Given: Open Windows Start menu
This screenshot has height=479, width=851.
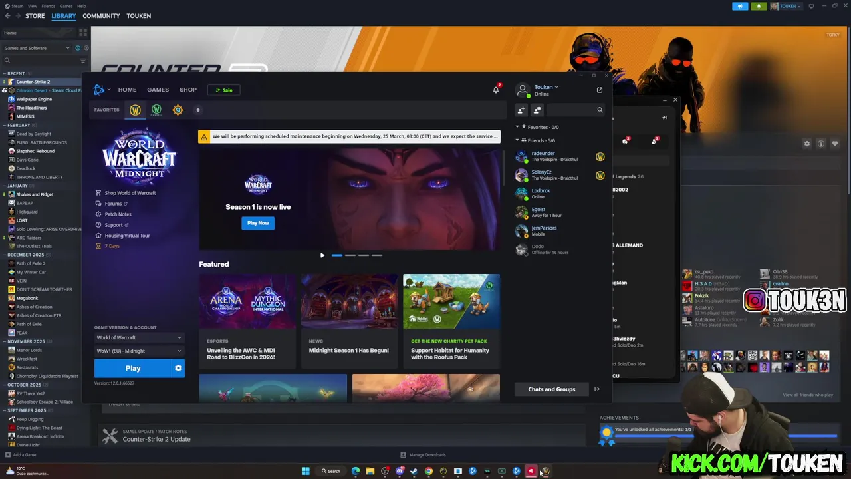Looking at the screenshot, I should pos(306,471).
